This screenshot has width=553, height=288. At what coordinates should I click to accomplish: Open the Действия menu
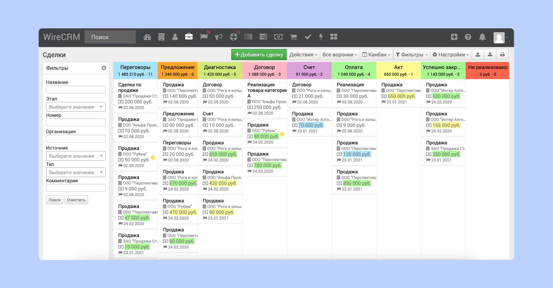303,55
